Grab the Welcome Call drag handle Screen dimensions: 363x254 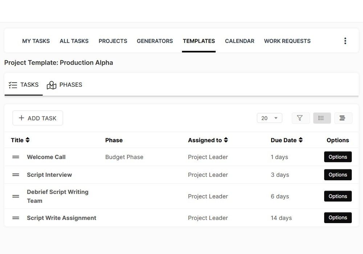tap(16, 157)
